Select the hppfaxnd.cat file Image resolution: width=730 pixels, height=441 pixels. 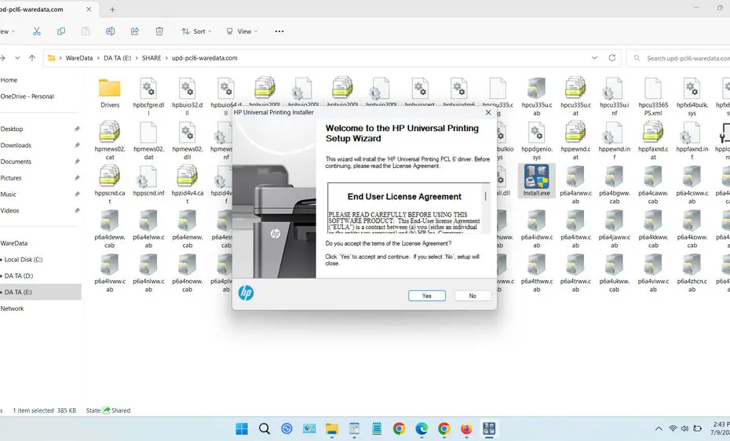(x=653, y=140)
